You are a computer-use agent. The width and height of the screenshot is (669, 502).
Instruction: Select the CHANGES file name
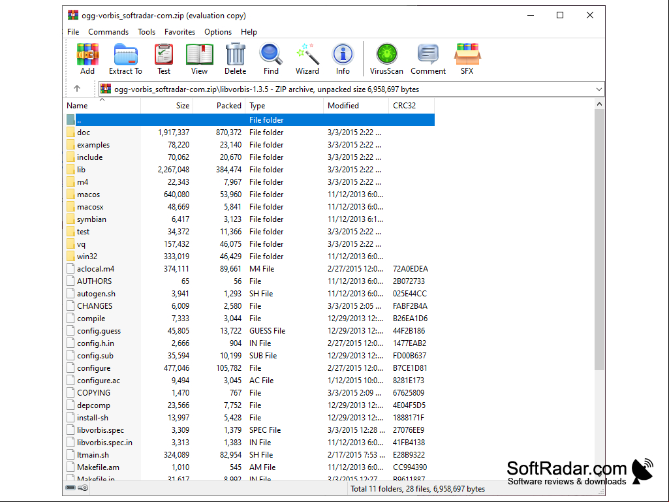95,306
